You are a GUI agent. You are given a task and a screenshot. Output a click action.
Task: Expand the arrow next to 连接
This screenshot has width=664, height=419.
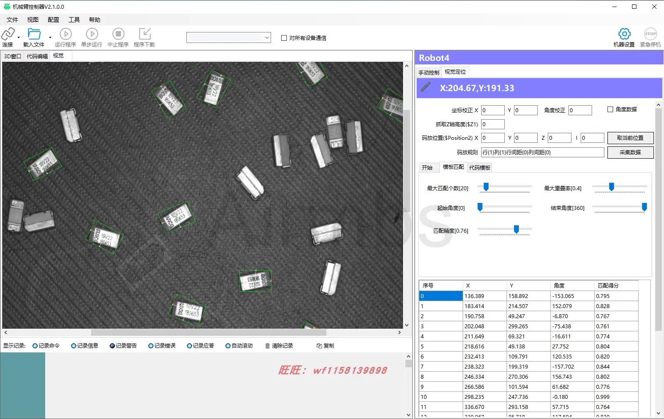[18, 38]
